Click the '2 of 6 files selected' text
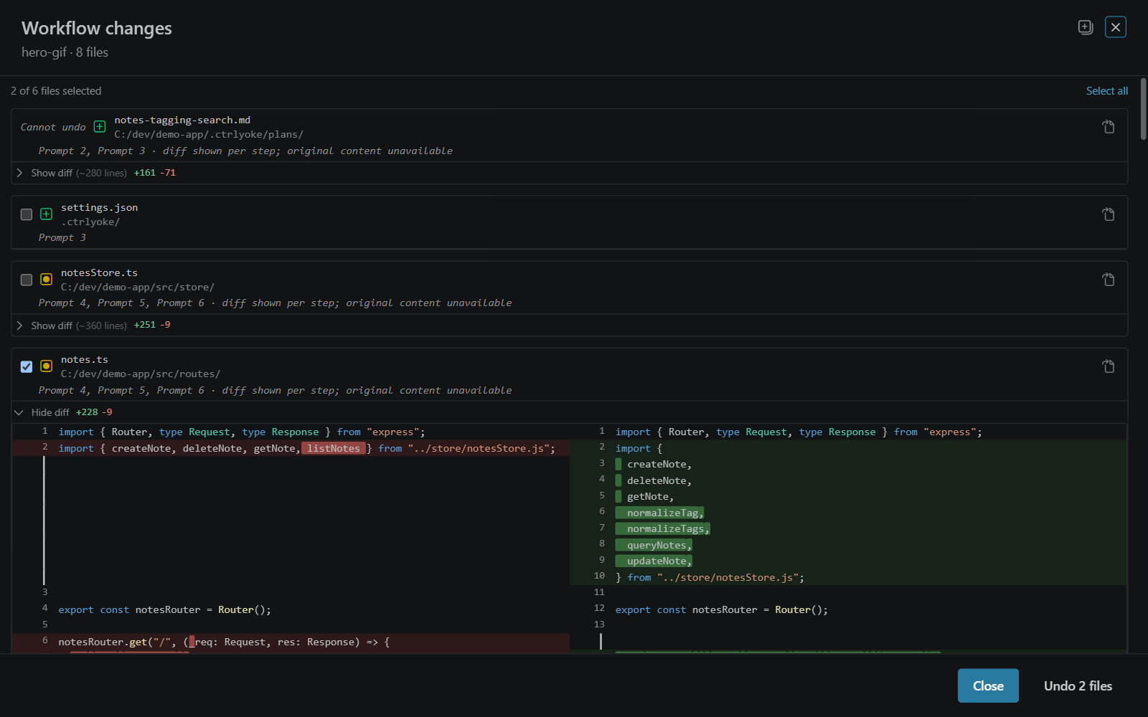Screen dimensions: 1148x717 tap(56, 91)
